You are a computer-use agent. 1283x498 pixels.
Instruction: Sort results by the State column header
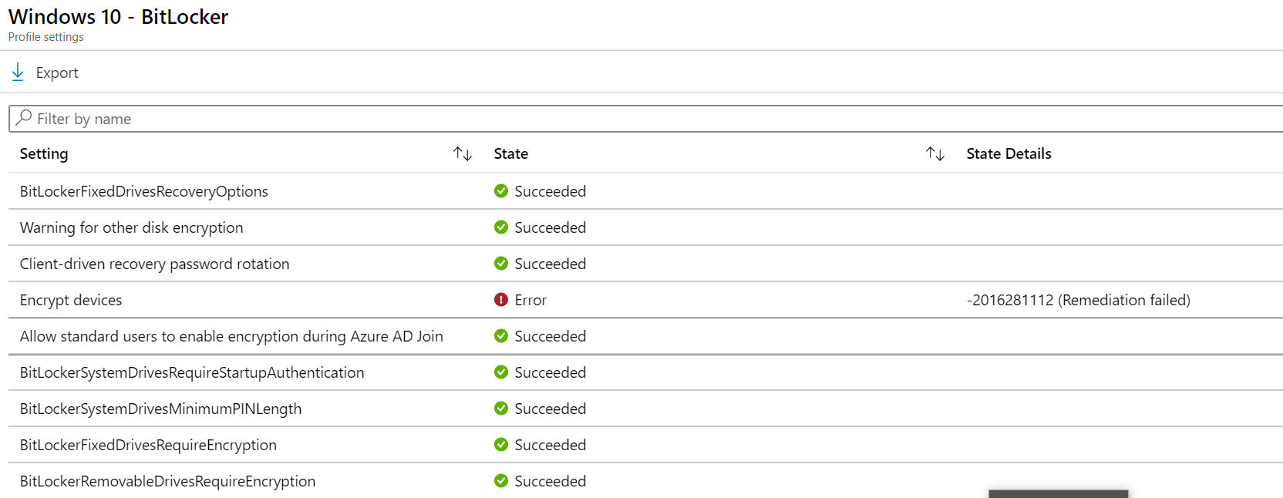(510, 153)
